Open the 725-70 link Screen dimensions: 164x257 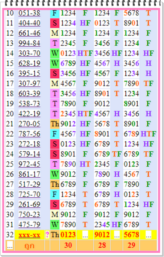pos(29,195)
